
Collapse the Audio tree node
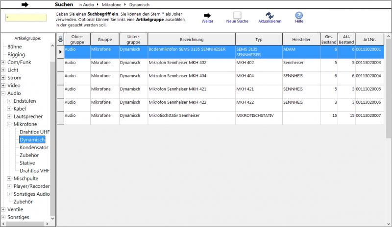[x=3, y=93]
